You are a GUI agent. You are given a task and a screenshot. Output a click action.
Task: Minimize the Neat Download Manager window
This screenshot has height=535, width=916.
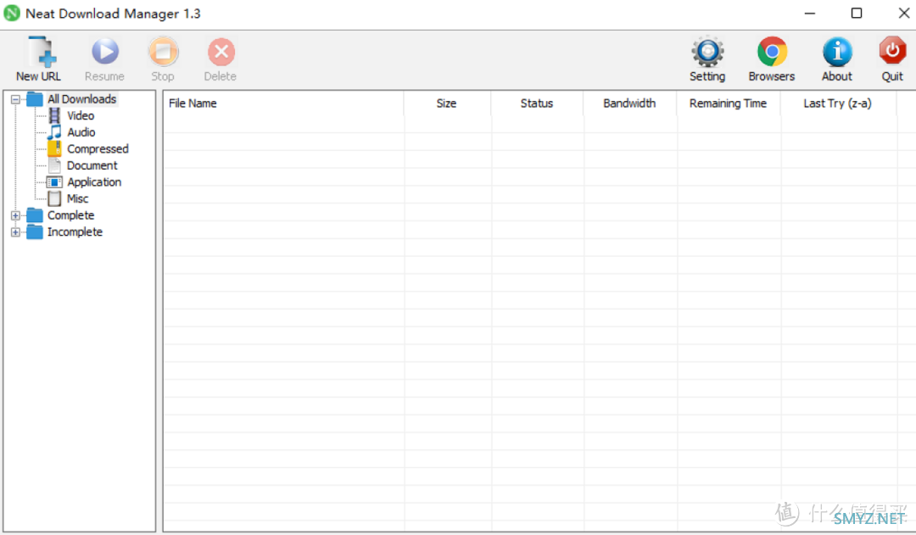pos(810,14)
